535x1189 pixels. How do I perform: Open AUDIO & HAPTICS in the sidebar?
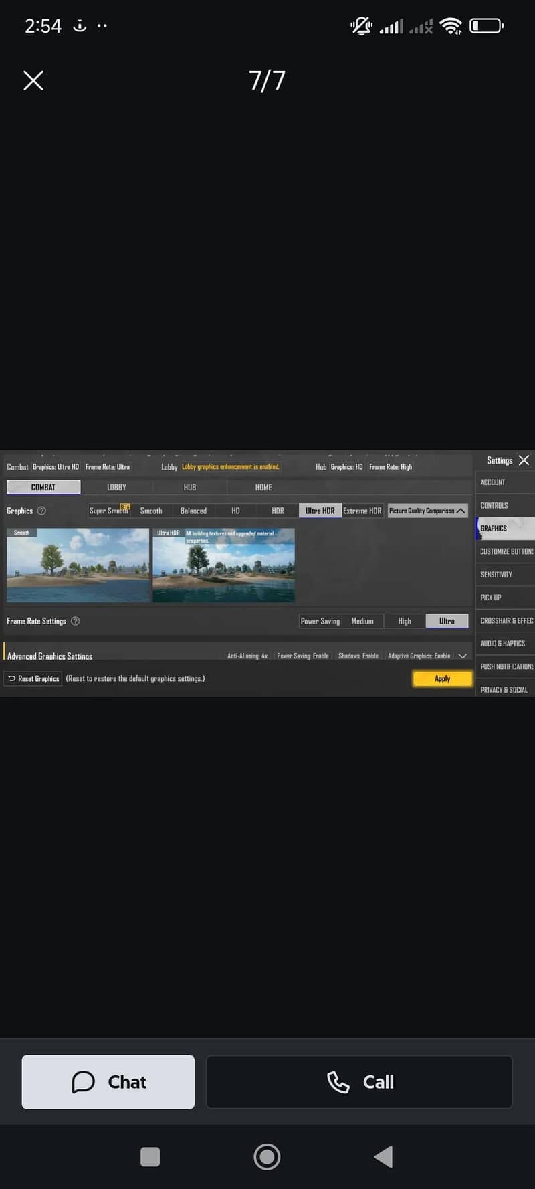(x=505, y=643)
